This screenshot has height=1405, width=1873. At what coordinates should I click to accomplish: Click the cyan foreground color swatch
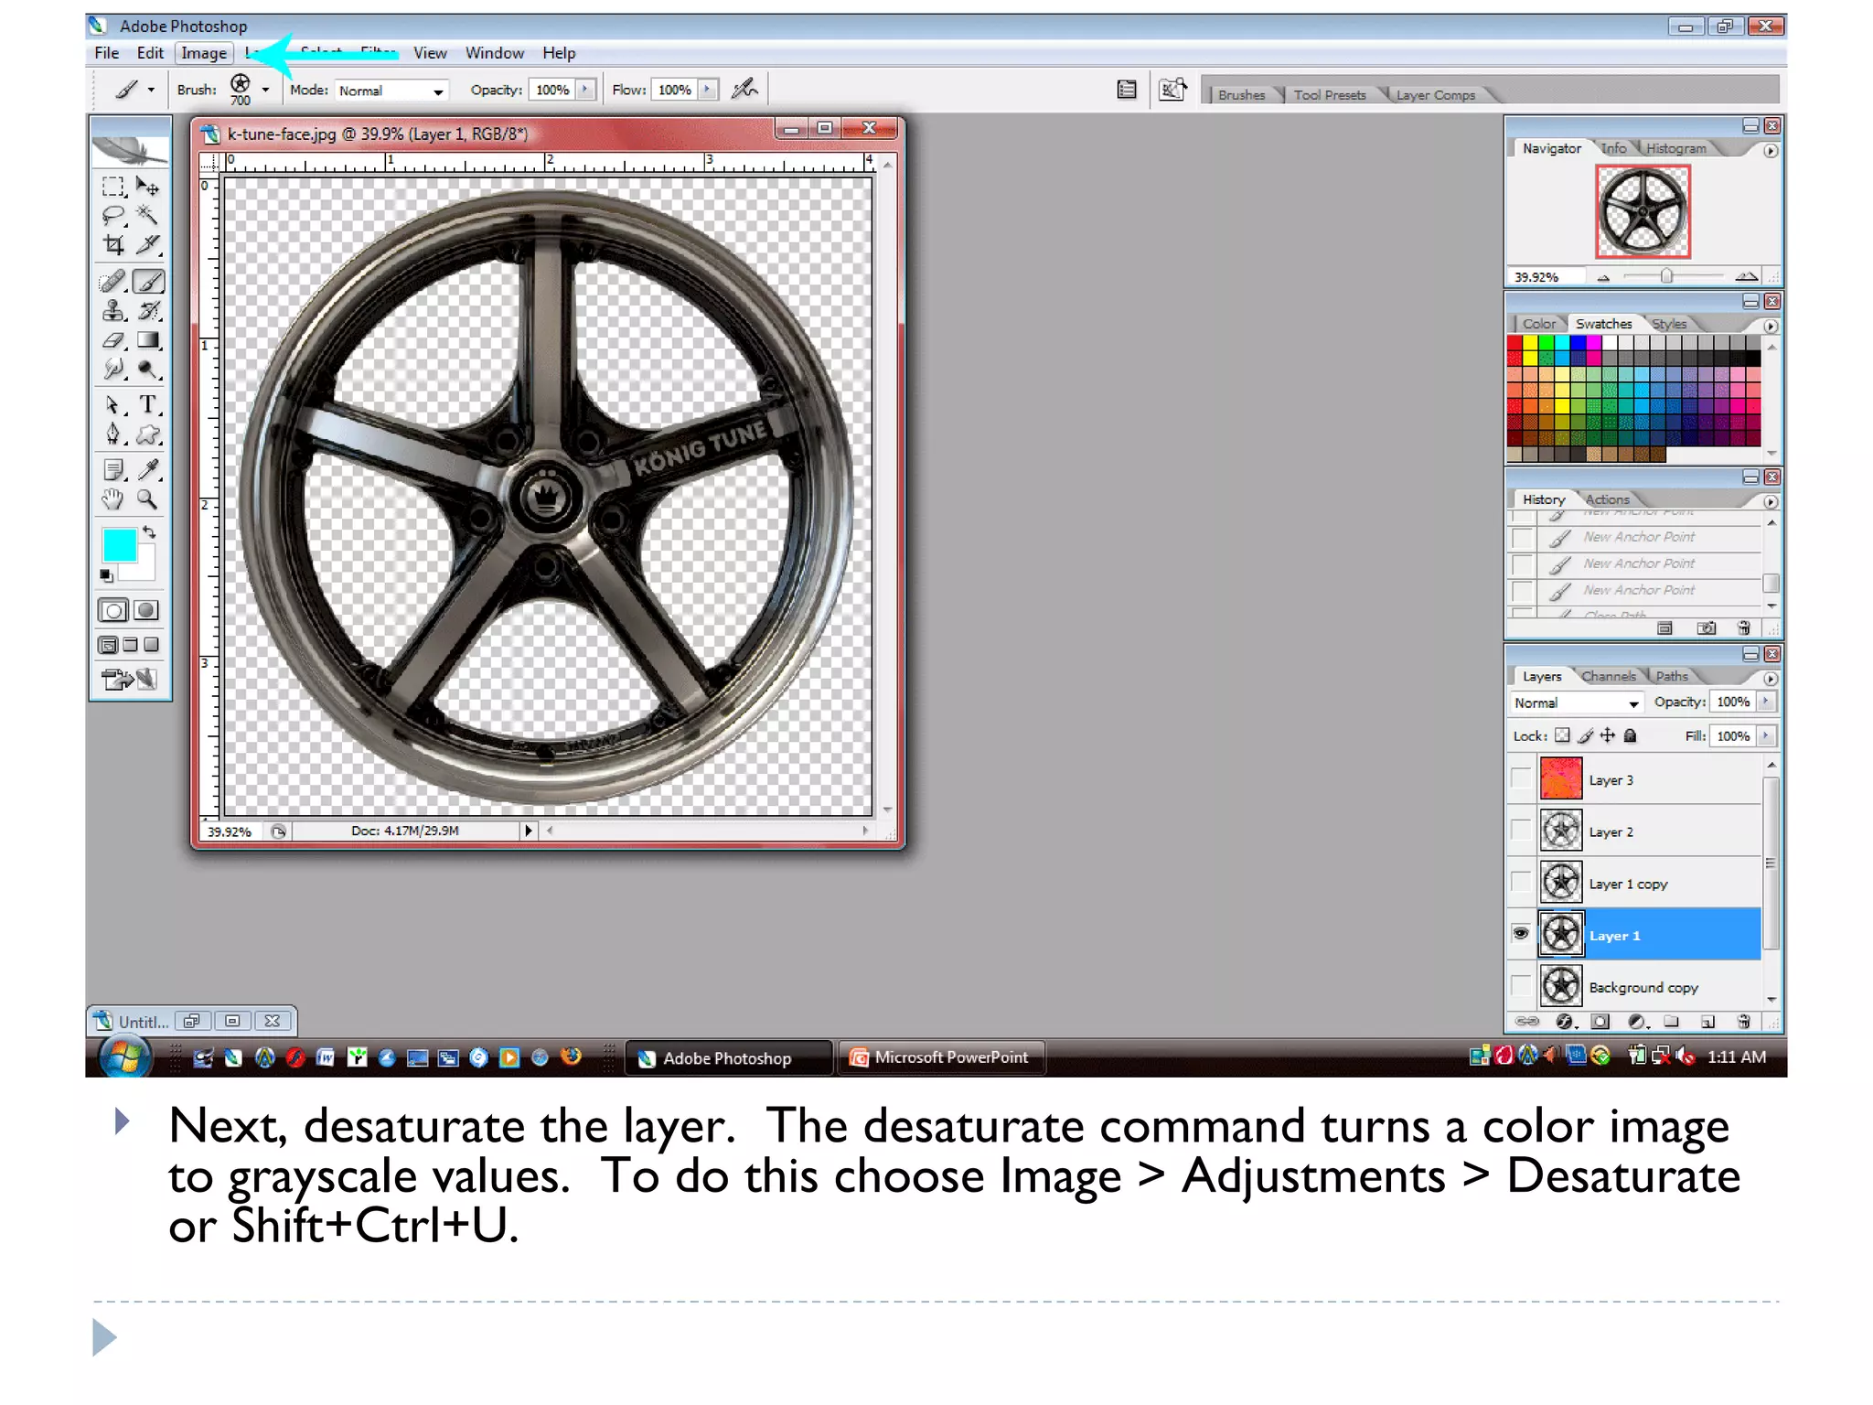[x=119, y=545]
